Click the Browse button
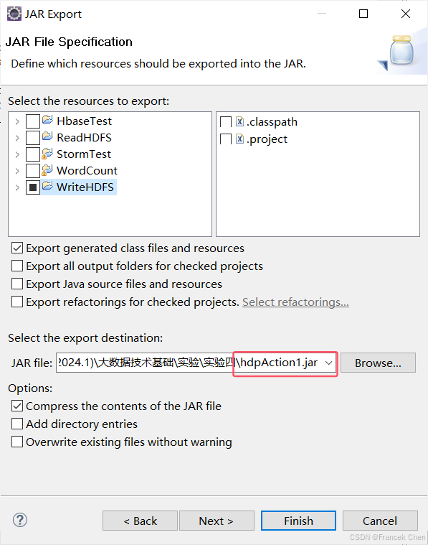 [x=378, y=363]
